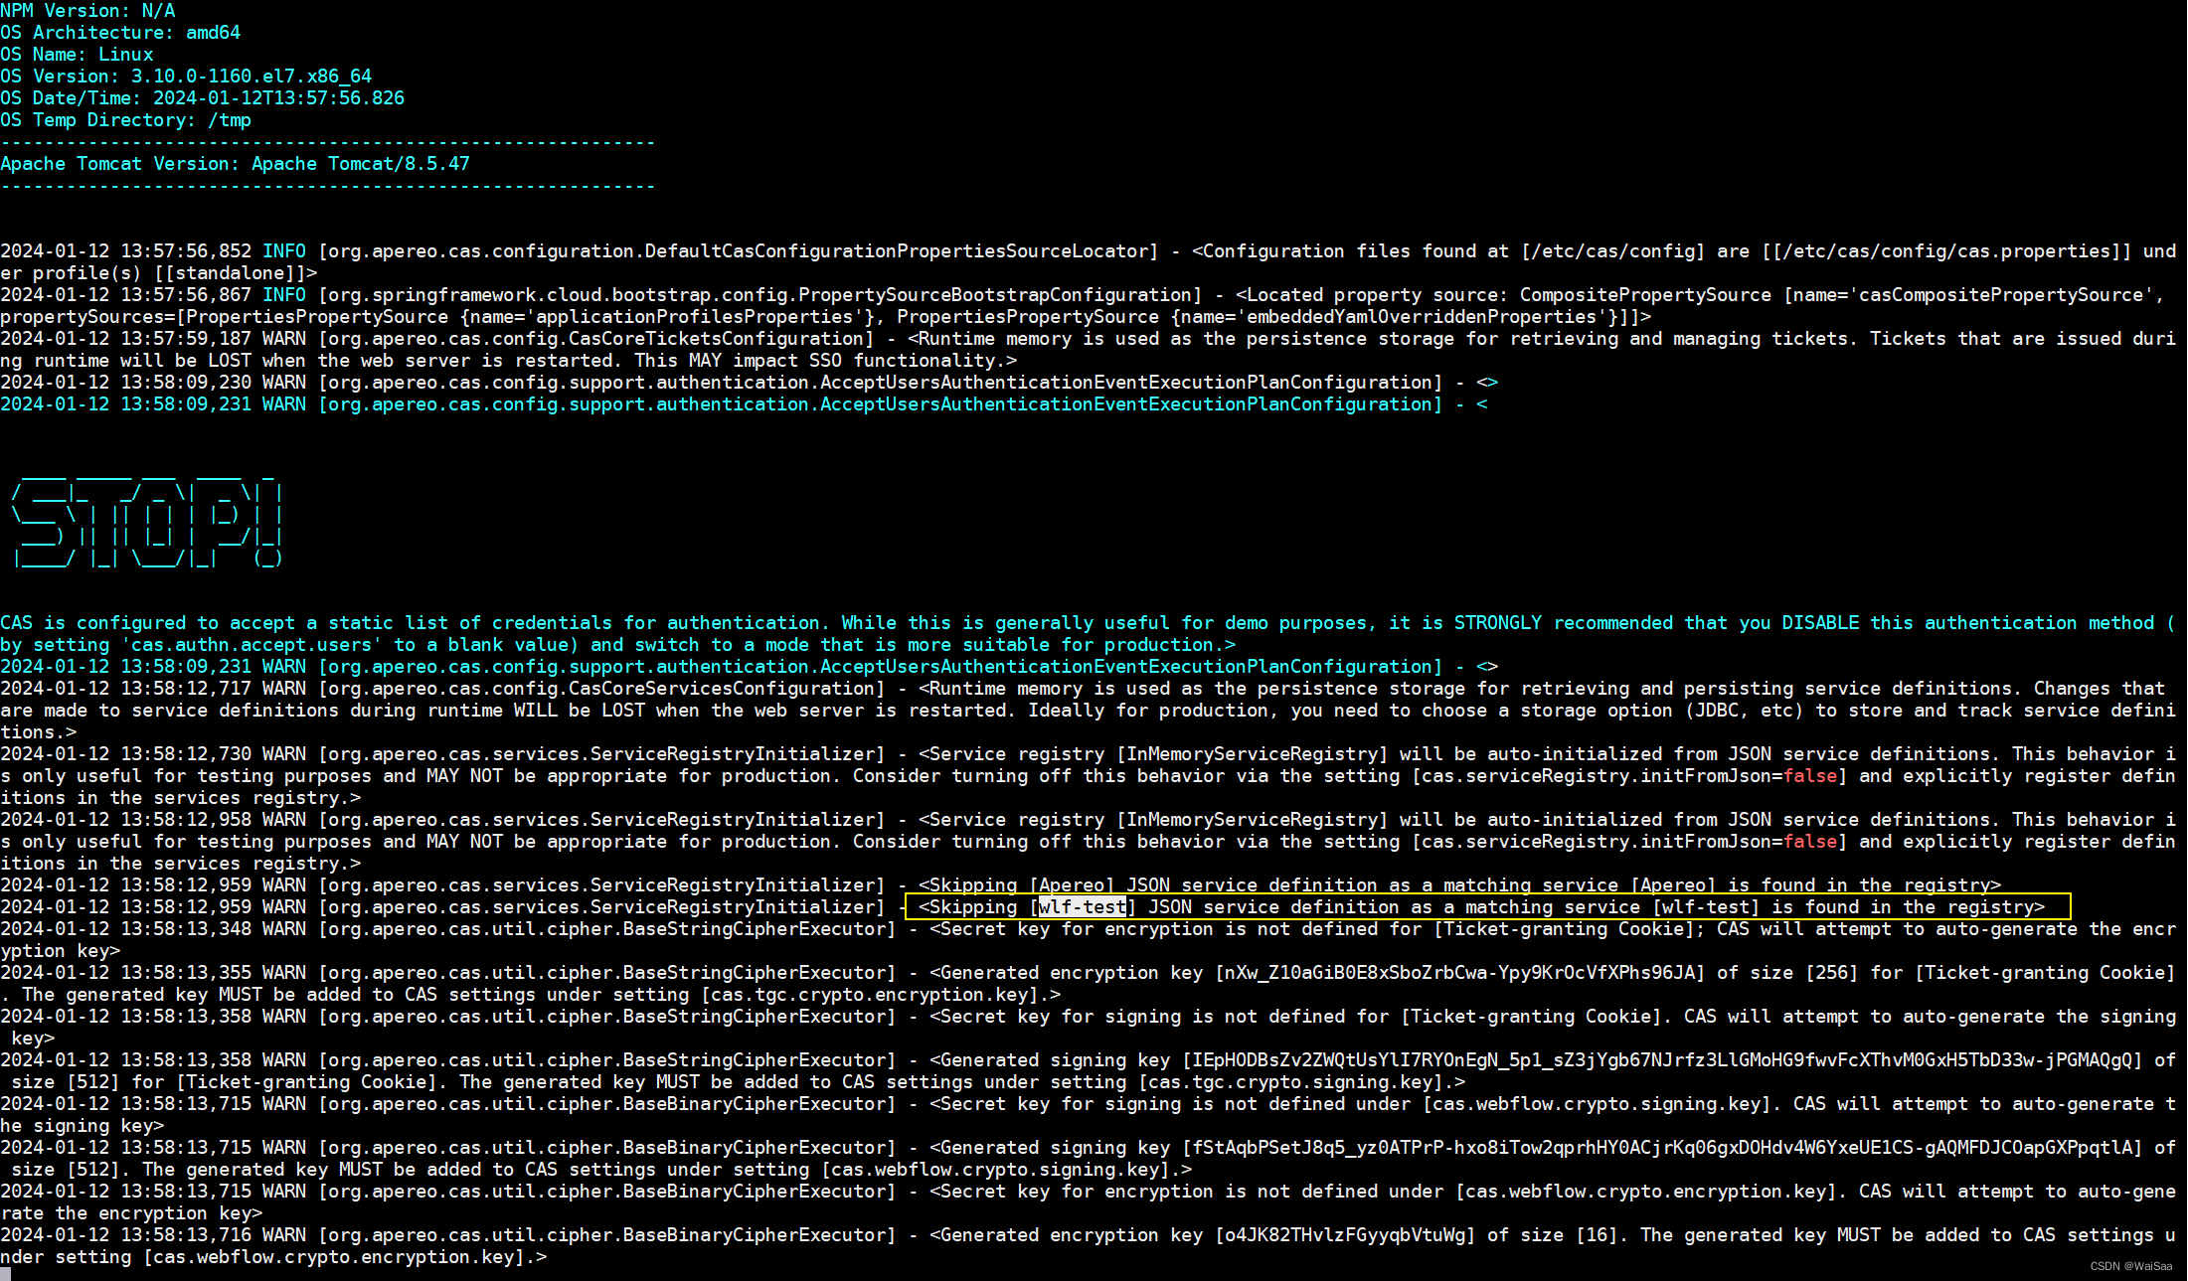2188x1281 pixels.
Task: Click 'Skipping [Apereo]' in the log line
Action: pos(1022,885)
